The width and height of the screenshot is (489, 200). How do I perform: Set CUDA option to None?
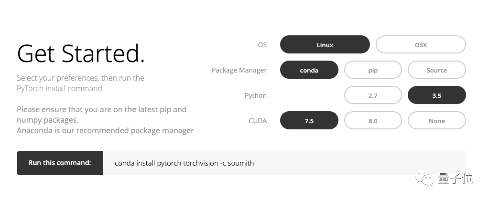[436, 121]
